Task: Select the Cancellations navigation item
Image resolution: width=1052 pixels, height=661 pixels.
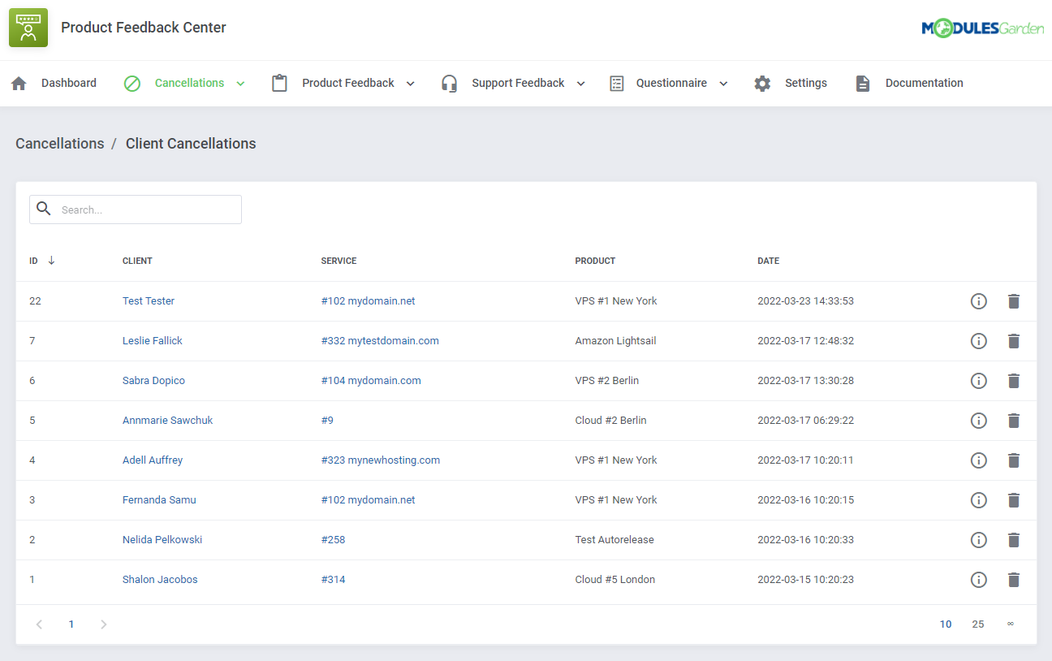Action: pos(188,82)
